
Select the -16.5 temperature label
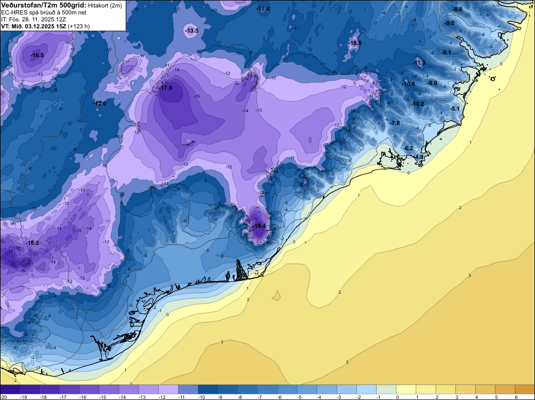tap(37, 55)
